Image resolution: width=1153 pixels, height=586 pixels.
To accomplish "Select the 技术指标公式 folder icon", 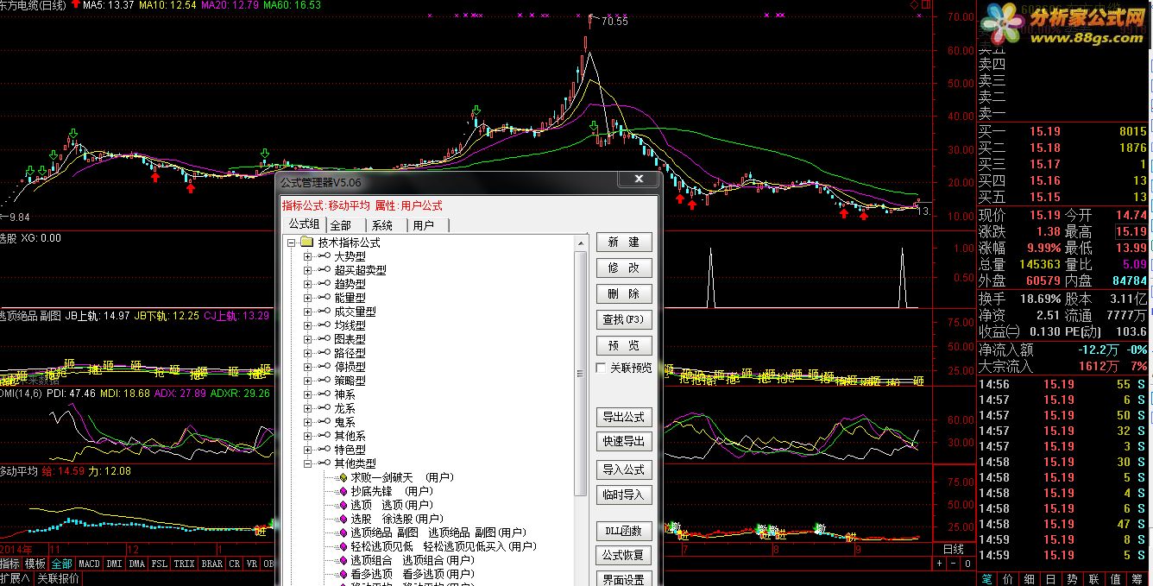I will (307, 243).
